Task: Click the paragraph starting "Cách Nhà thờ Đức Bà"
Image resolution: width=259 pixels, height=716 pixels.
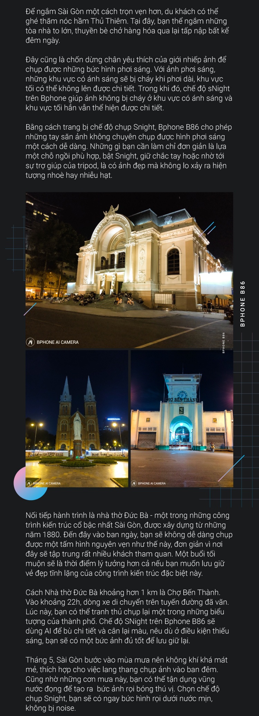Action: point(127,616)
